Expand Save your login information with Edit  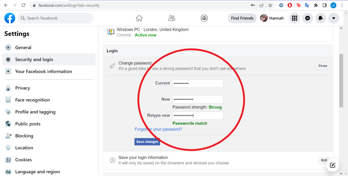(324, 160)
